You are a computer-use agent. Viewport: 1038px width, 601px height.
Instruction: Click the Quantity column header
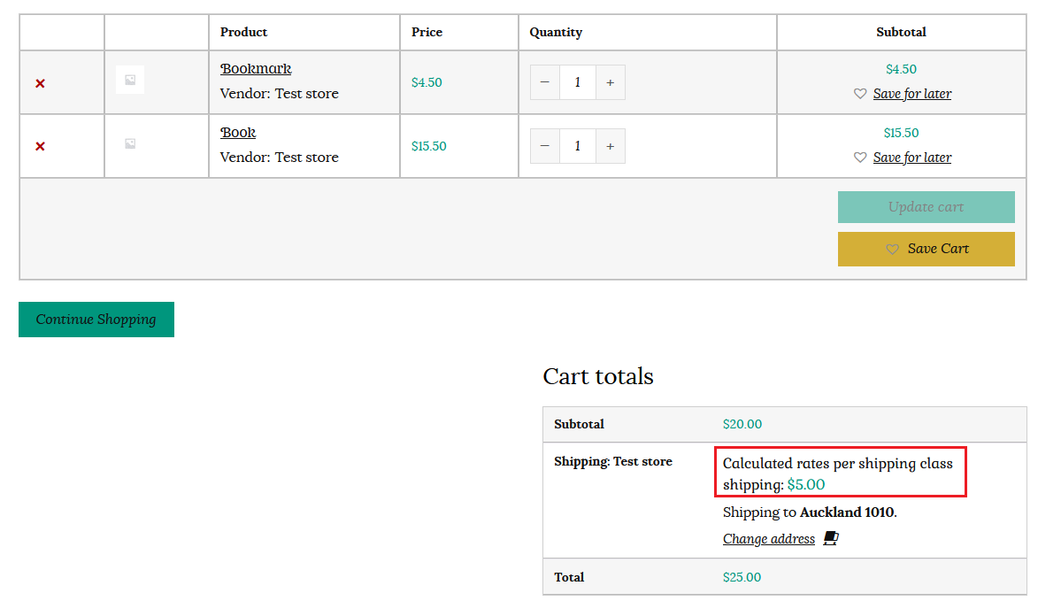click(x=556, y=33)
